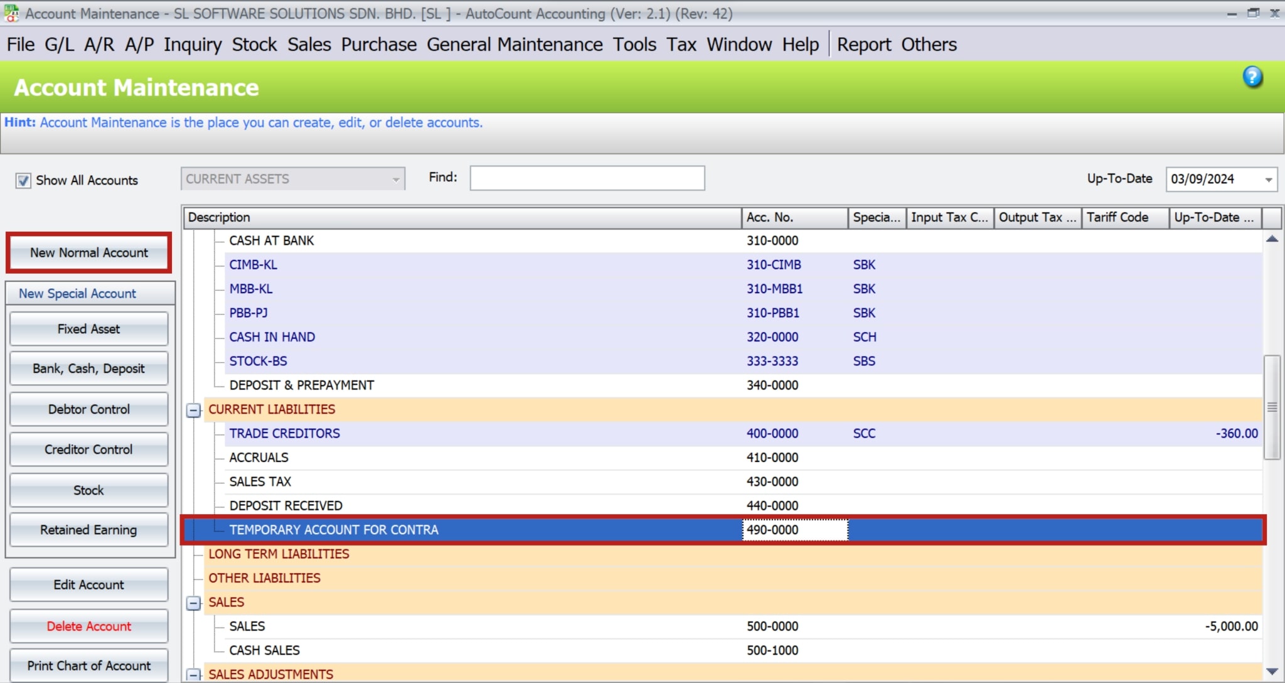Click the Creditor Control button

88,449
